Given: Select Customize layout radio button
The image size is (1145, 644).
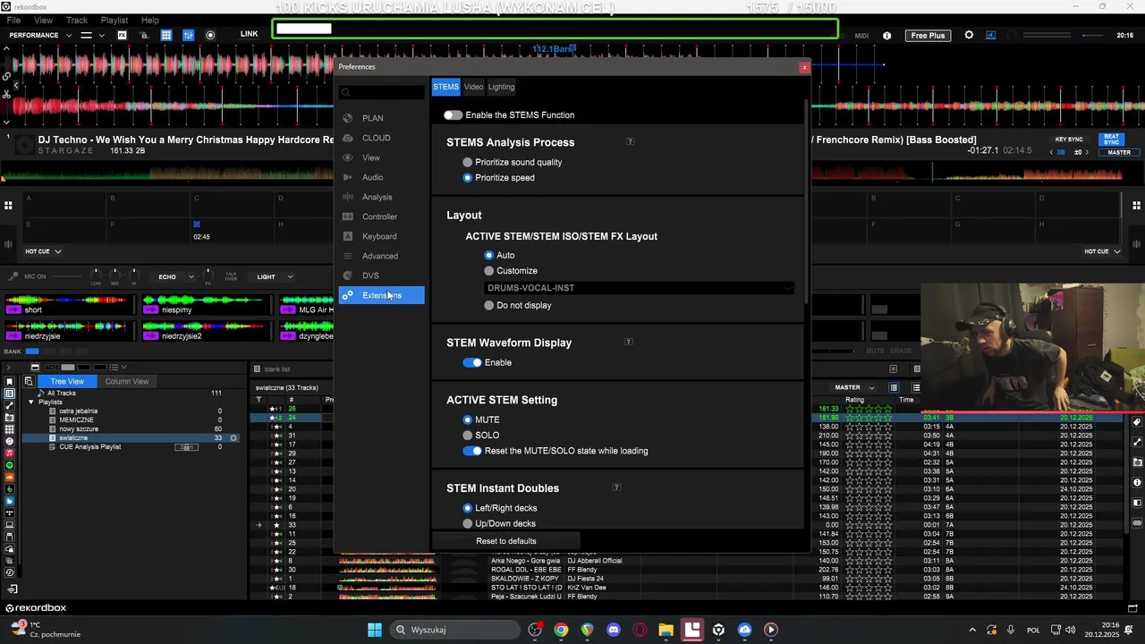Looking at the screenshot, I should [488, 270].
